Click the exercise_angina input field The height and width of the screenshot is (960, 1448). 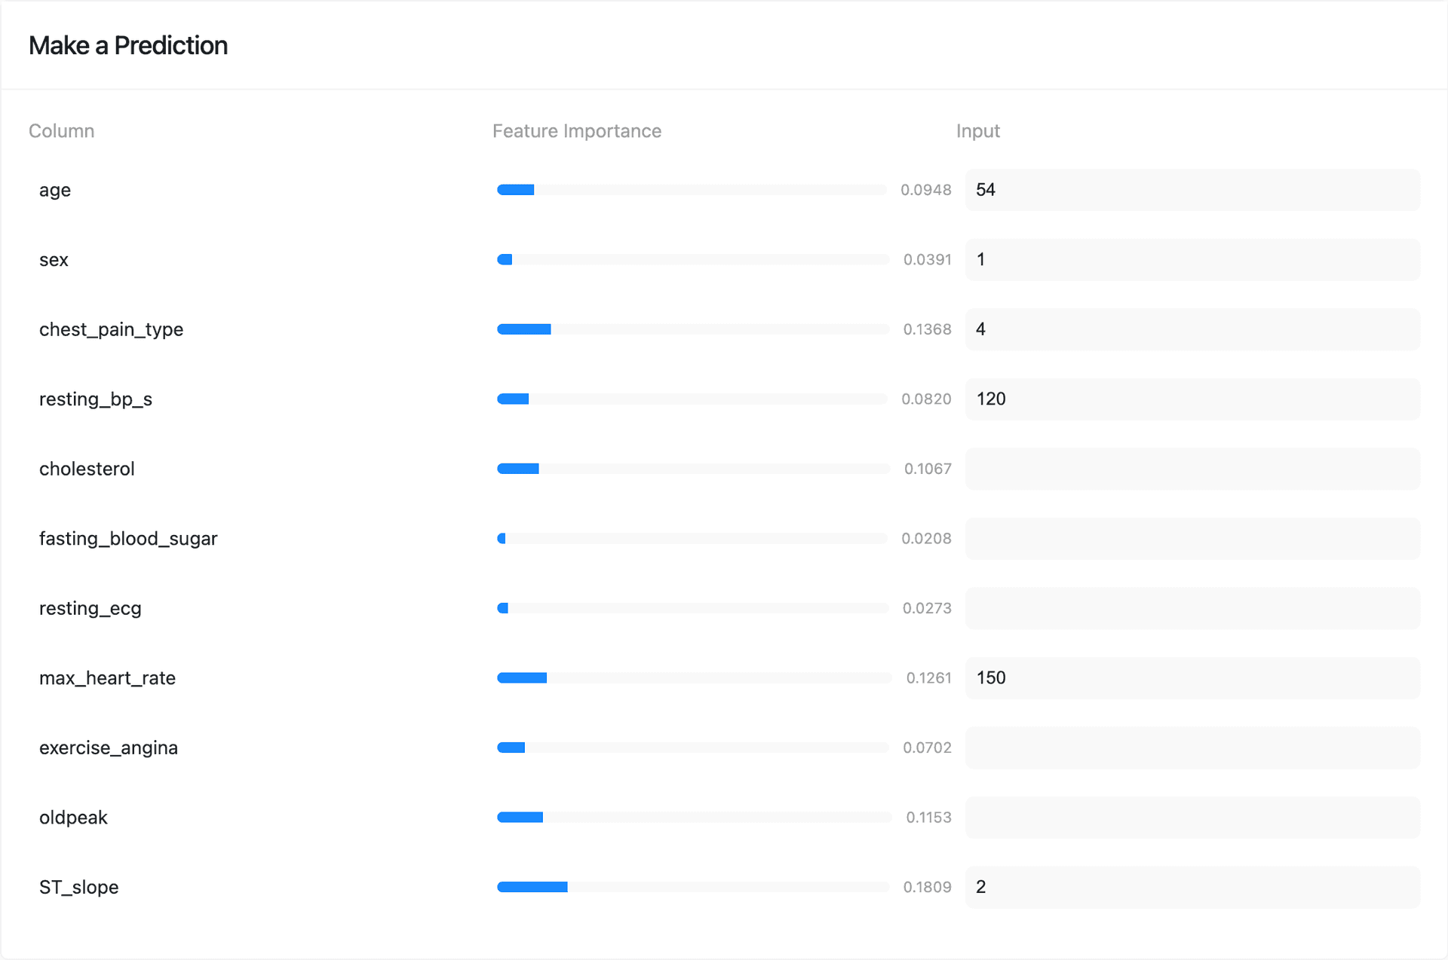coord(1192,748)
